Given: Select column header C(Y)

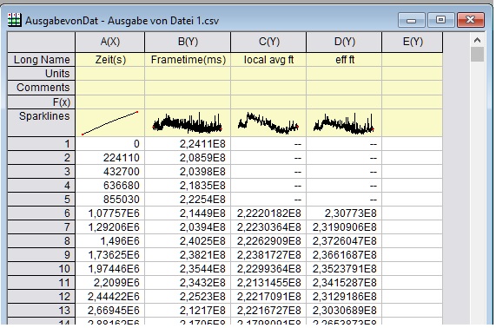Looking at the screenshot, I should tap(268, 42).
